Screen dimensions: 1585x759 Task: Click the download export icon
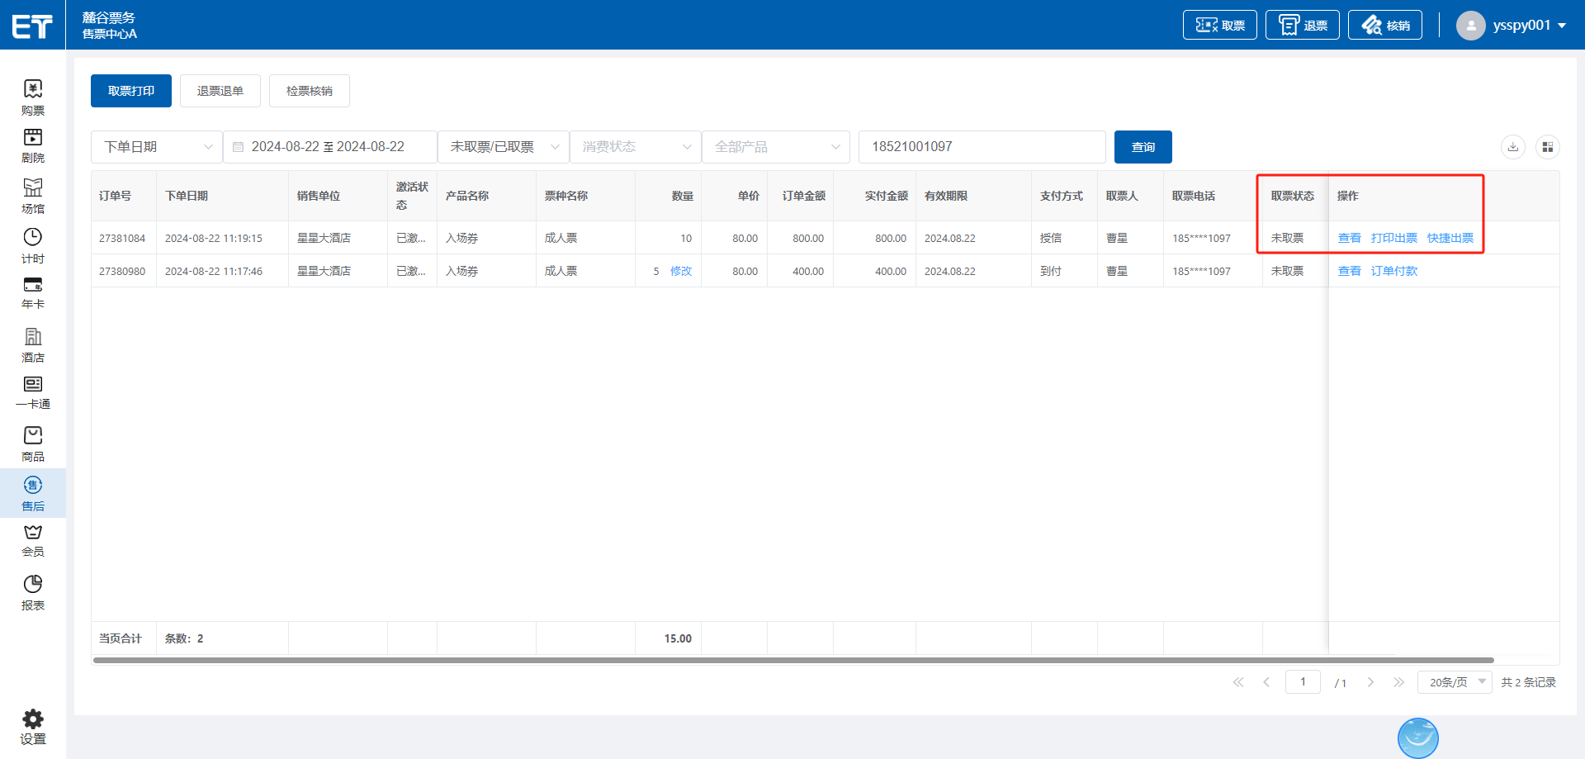(1512, 147)
